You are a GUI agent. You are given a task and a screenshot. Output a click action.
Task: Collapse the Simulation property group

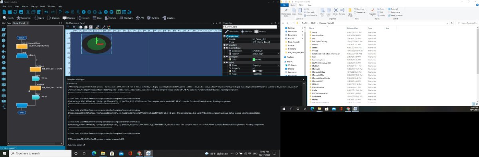pos(225,56)
